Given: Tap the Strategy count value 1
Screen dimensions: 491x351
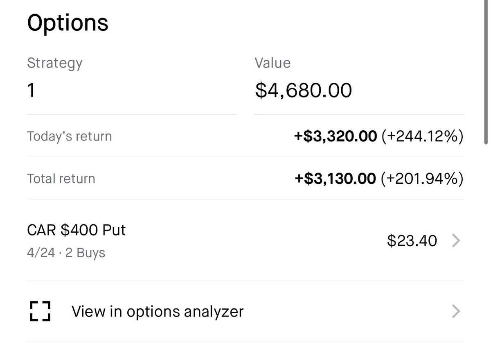Looking at the screenshot, I should click(31, 90).
